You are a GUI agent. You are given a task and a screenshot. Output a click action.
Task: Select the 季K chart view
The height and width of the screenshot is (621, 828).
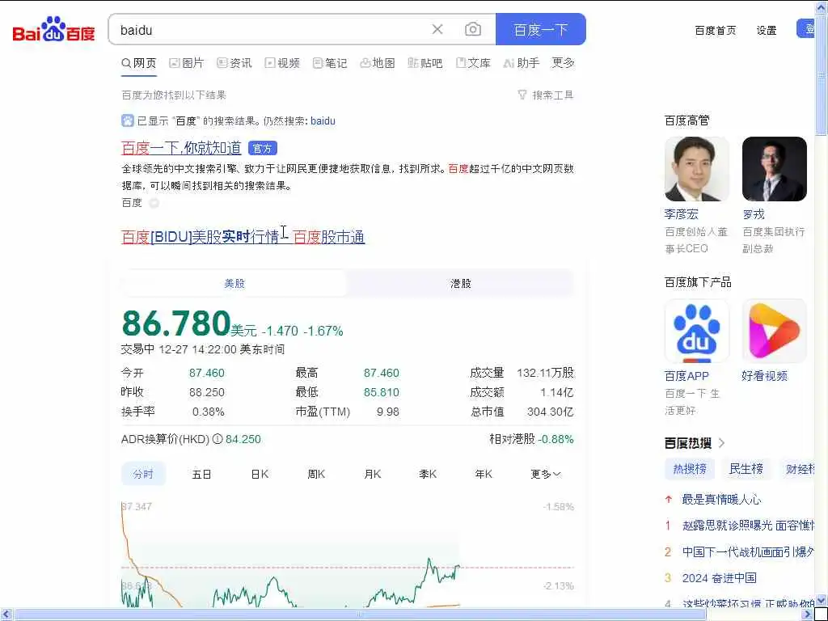428,474
